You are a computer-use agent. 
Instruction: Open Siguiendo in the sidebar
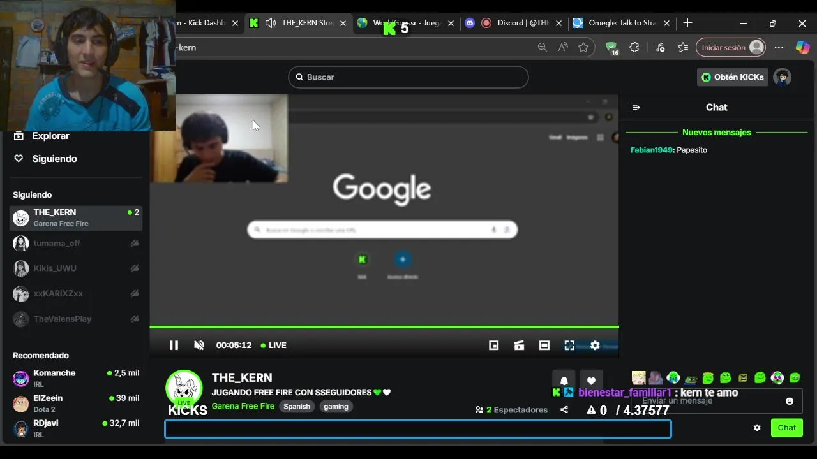point(45,159)
